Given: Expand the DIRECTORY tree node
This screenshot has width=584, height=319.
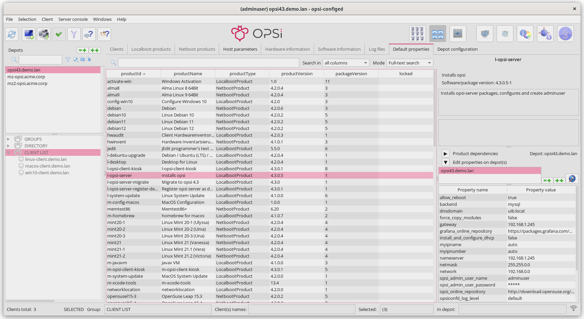Looking at the screenshot, I should 8,146.
